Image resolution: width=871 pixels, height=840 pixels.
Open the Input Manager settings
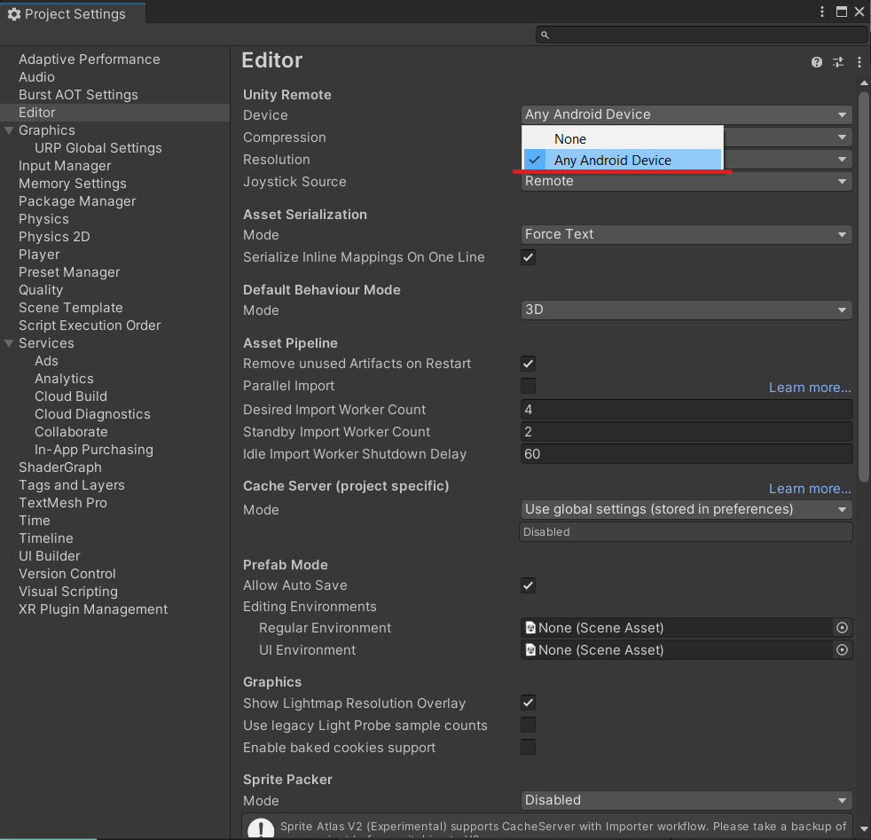click(x=65, y=166)
